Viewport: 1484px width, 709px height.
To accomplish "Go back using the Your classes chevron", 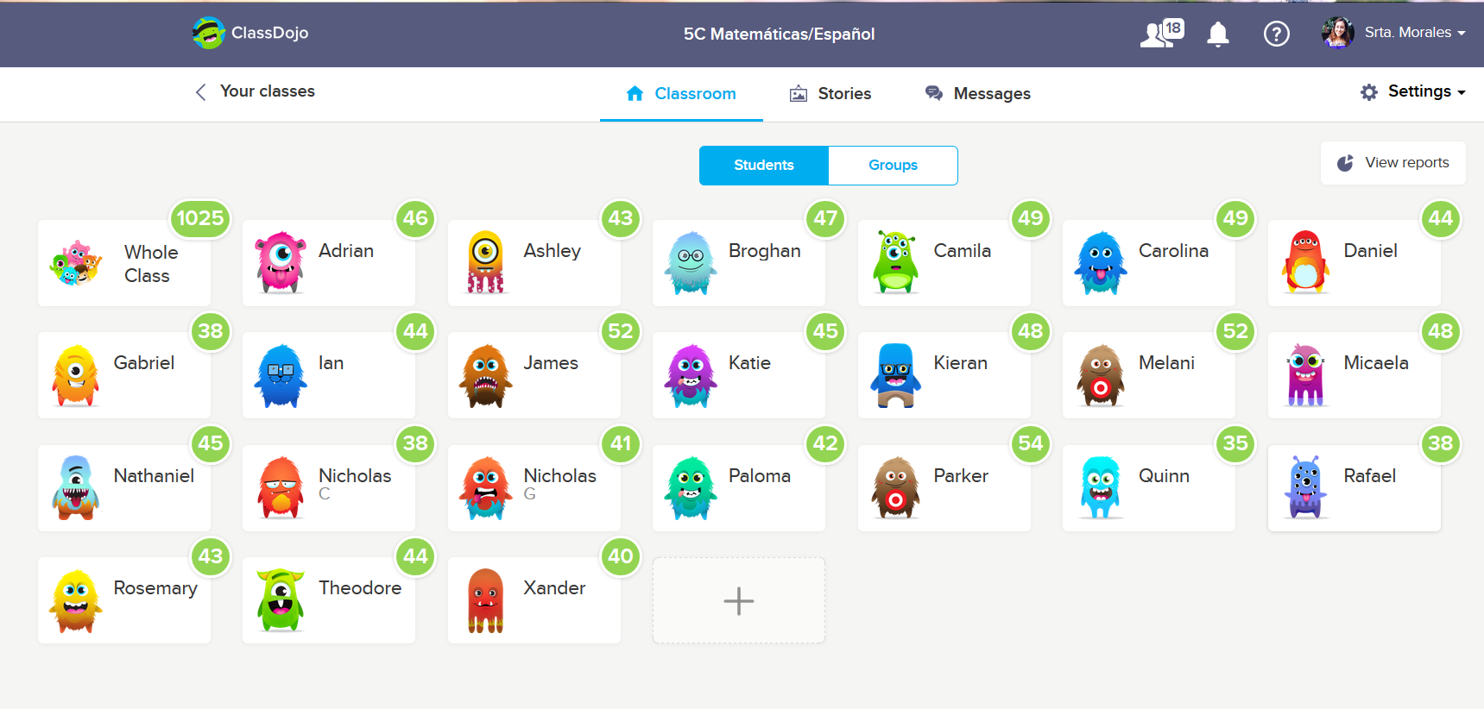I will click(200, 91).
